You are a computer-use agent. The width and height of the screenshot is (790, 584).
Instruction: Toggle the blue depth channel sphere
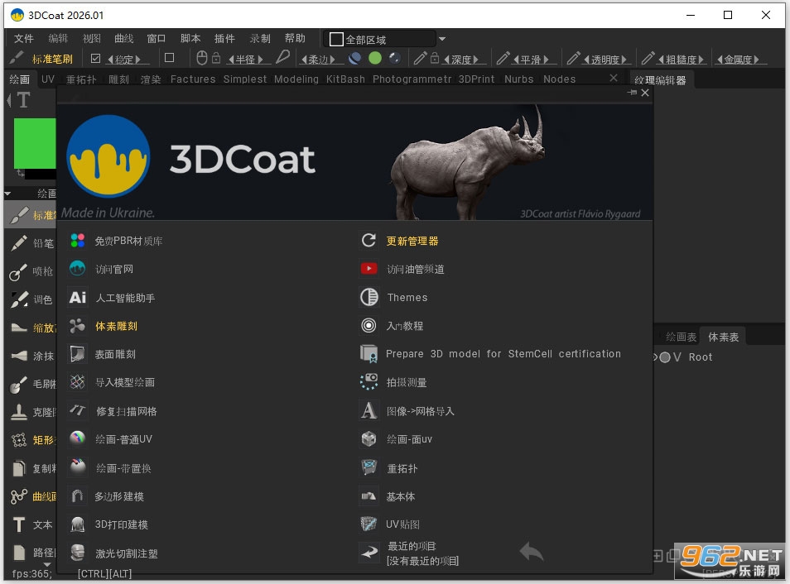click(355, 59)
